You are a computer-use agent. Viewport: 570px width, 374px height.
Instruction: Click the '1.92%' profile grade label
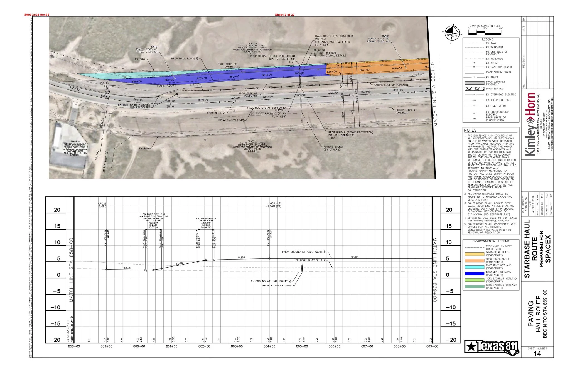point(179,263)
